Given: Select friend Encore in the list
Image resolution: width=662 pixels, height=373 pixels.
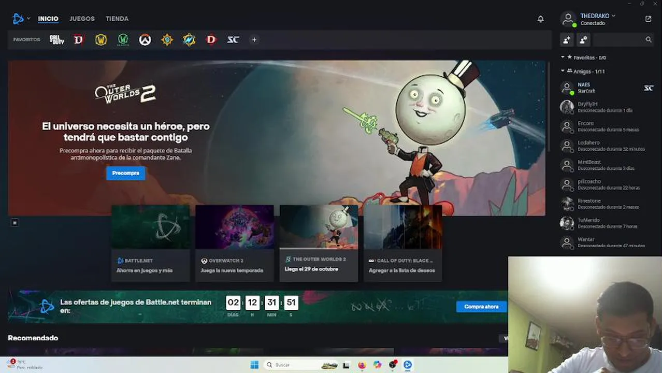Looking at the screenshot, I should [607, 126].
